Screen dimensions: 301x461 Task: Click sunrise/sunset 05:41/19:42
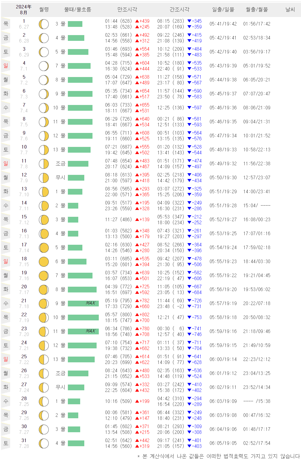pos(223,24)
